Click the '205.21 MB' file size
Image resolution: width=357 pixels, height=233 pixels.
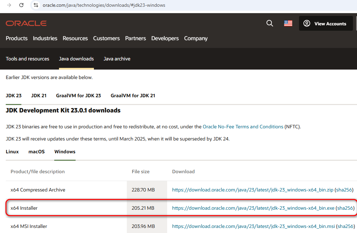tap(143, 208)
